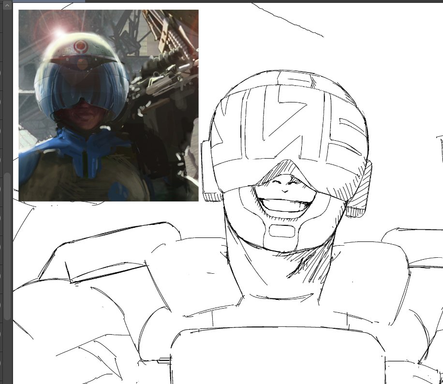443x384 pixels.
Task: Click the scroll-up arrow above the vertical scrollbar
Action: tap(7, 6)
